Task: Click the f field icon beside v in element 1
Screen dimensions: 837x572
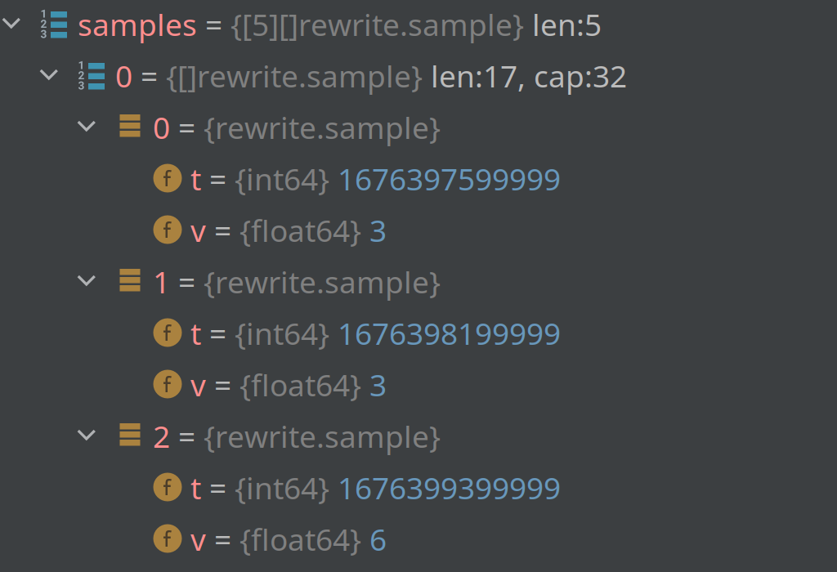Action: (168, 385)
